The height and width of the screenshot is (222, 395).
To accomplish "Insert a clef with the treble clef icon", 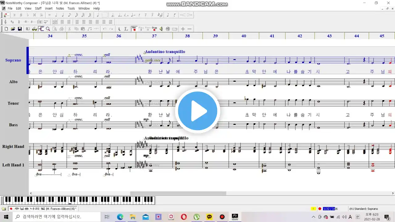I will [x=6, y=22].
